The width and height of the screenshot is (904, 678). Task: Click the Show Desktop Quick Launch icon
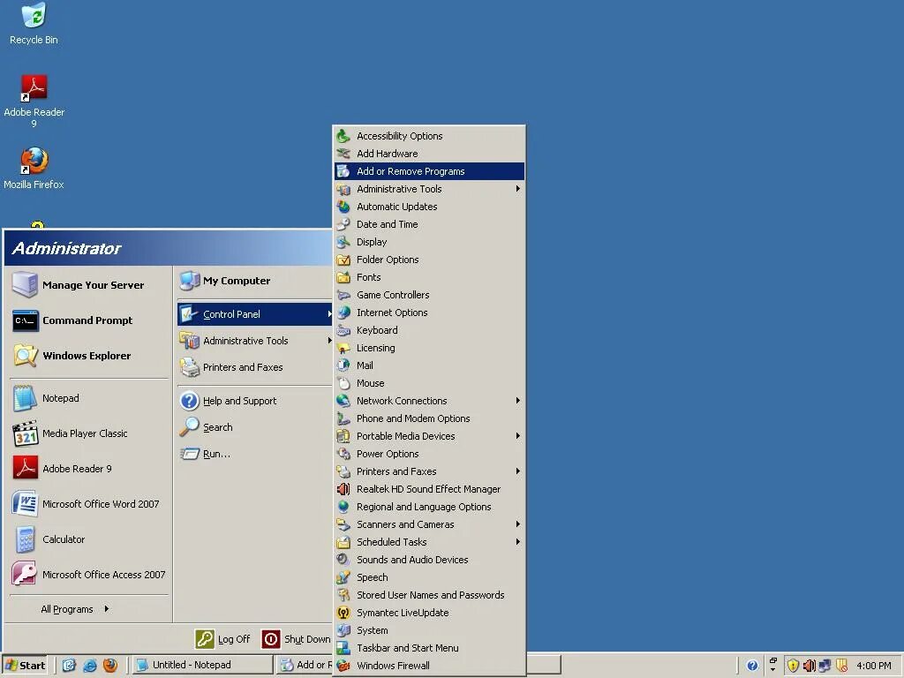[69, 666]
